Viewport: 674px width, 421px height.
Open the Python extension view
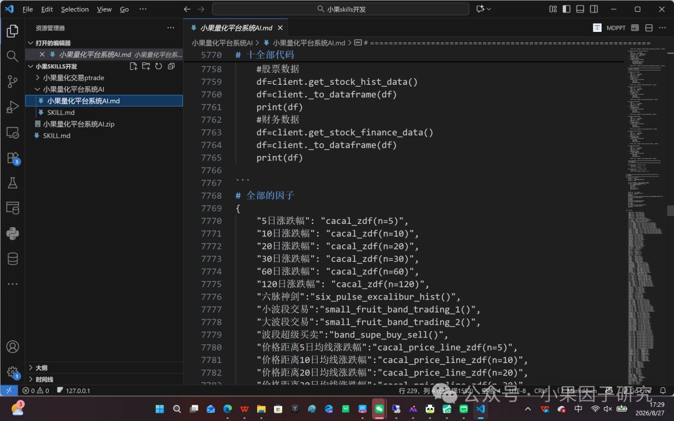(x=12, y=233)
